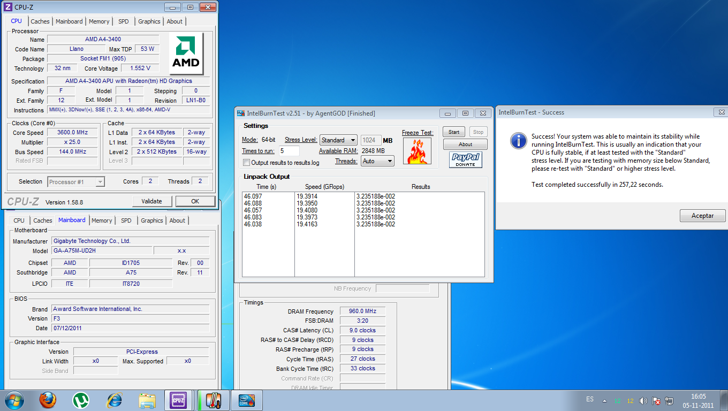Open Action Center flag tray icon
The image size is (728, 411).
tap(656, 401)
